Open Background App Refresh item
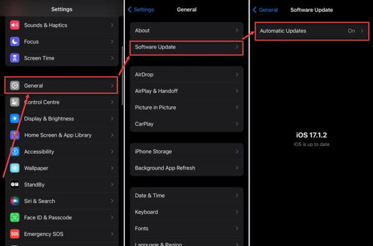This screenshot has width=373, height=246. 186,168
